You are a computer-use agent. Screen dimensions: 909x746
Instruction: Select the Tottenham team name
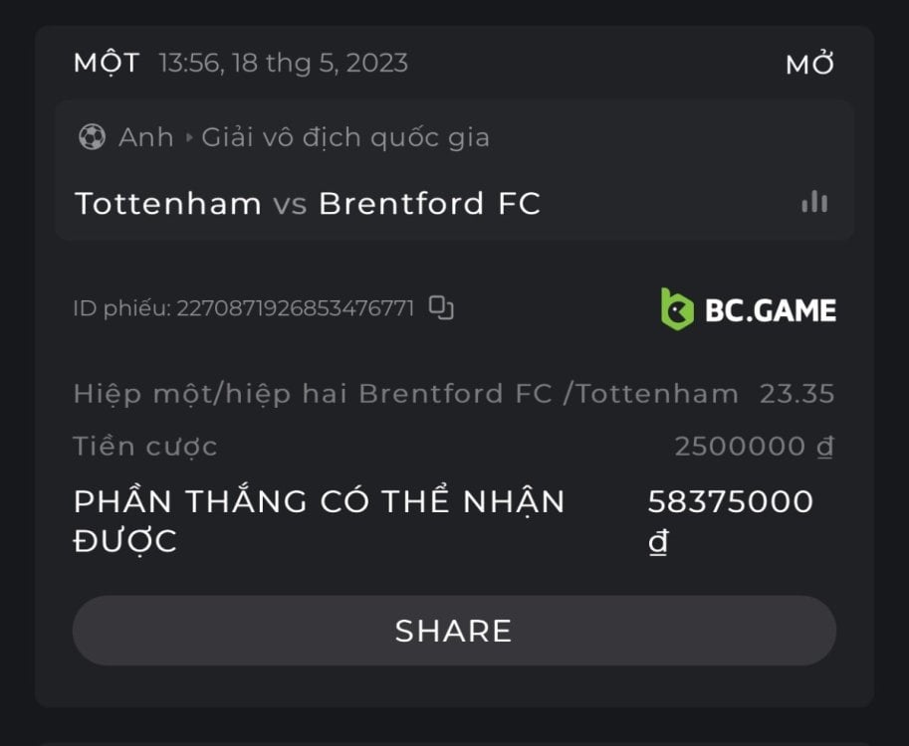[x=168, y=204]
